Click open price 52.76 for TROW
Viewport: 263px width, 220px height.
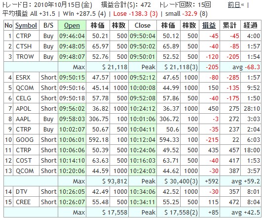pyautogui.click(x=100, y=57)
